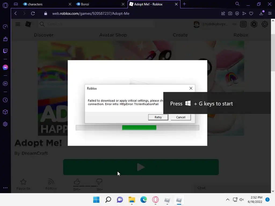Click Cancel in the Roblox error dialog
The width and height of the screenshot is (275, 206).
(x=181, y=117)
